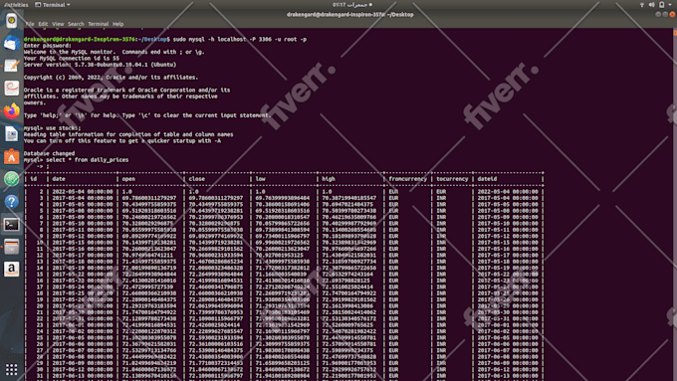This screenshot has height=381, width=677.
Task: Click the 'Welcome to the MySQL monitor' line
Action: 113,52
